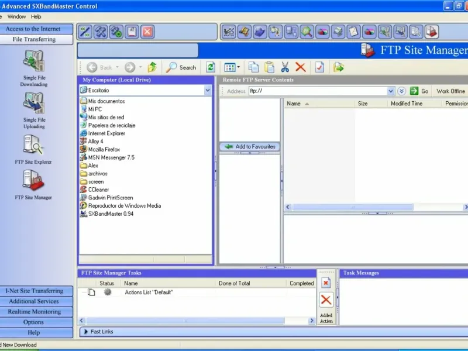Open FTP Site Manager sidebar icon
Screen dimensions: 468x351
[33, 184]
